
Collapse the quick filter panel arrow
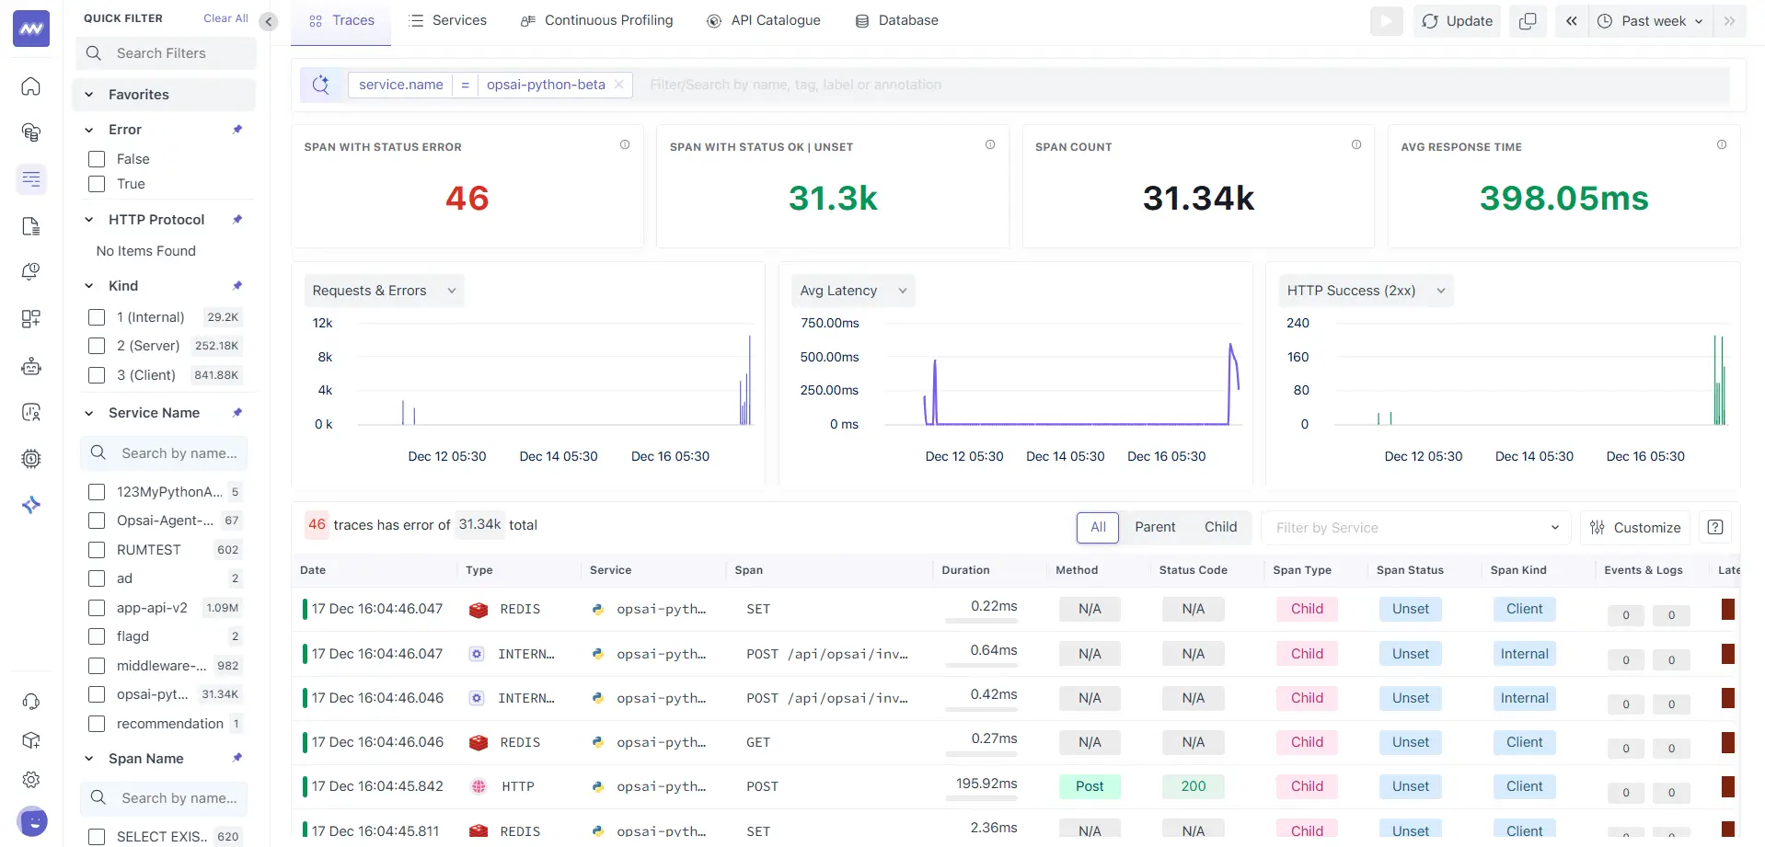point(268,21)
